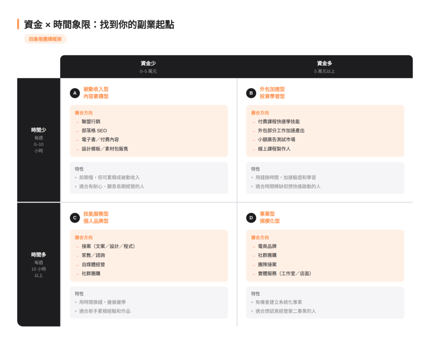Click the arrow bullet before 線上課程製作人
The height and width of the screenshot is (344, 430).
point(254,149)
